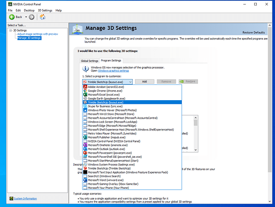Open the Edit menu
Viewport: 275px width, 207px height.
(18, 10)
